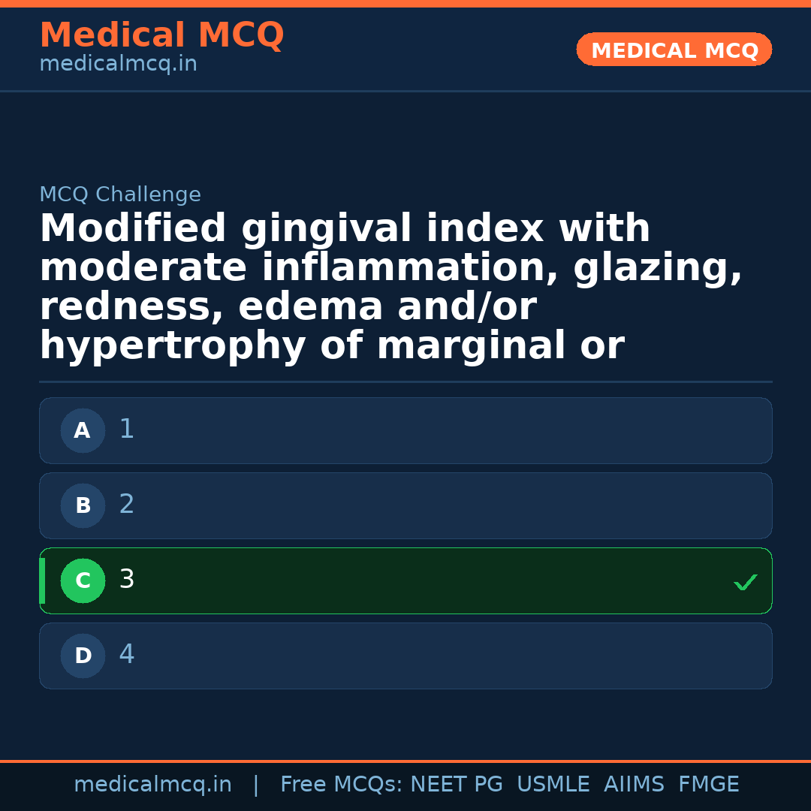Click AIIMS in the footer
811x811 pixels.
click(634, 785)
